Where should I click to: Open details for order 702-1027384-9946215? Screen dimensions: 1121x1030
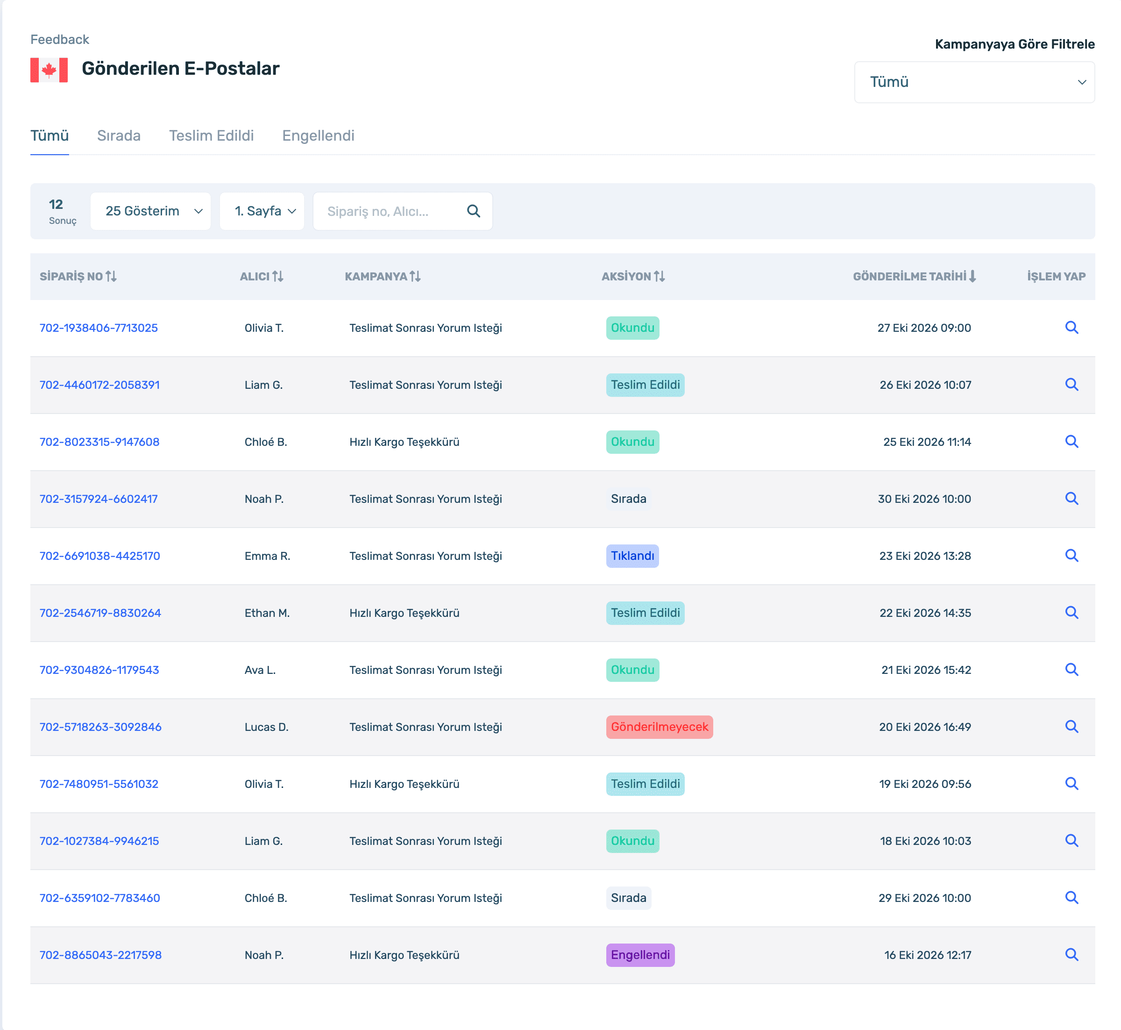coord(1071,841)
